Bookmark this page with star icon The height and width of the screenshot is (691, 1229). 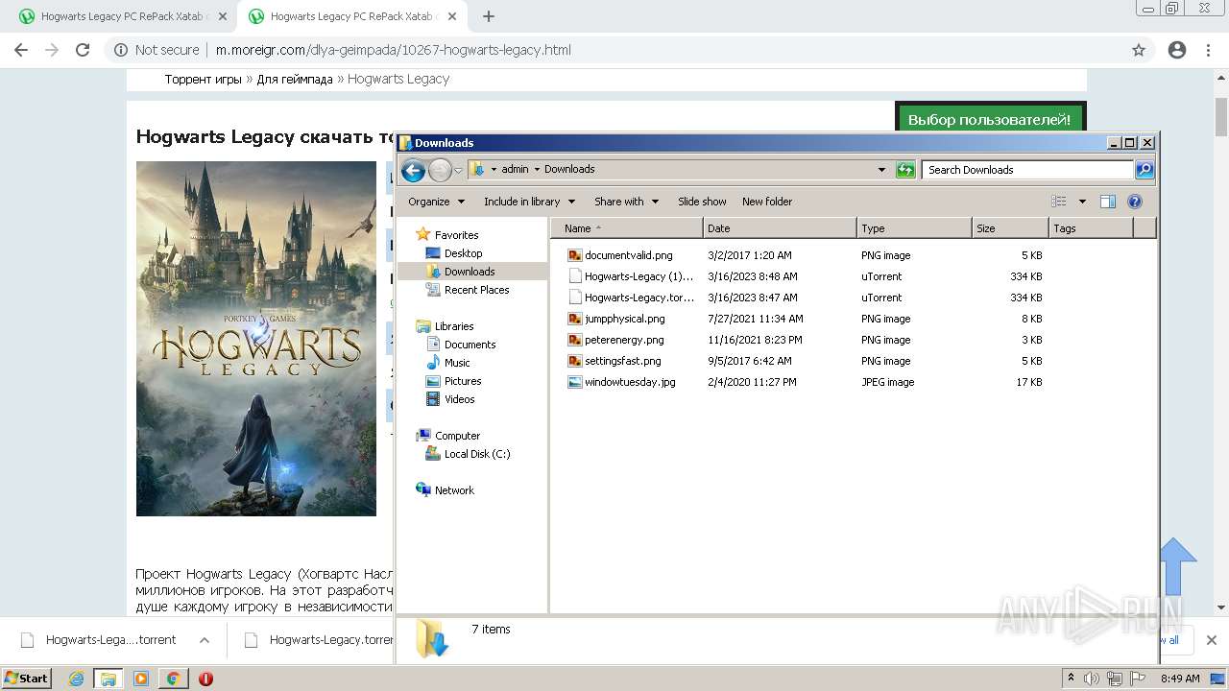pos(1139,50)
